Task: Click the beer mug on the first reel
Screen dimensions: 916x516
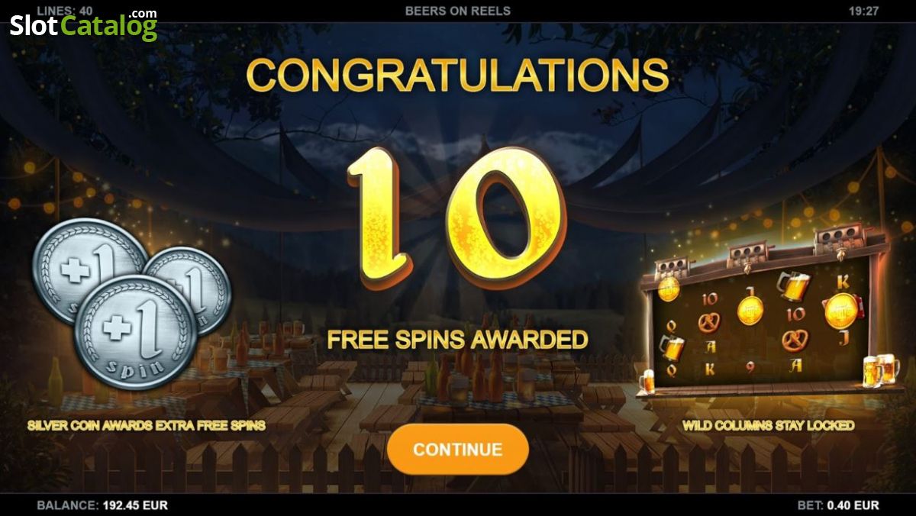Action: point(672,348)
